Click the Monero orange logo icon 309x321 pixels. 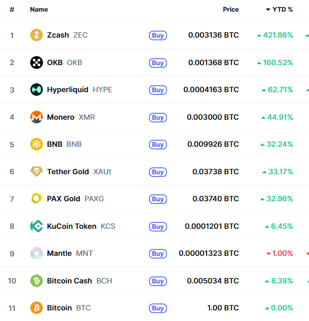pos(37,117)
